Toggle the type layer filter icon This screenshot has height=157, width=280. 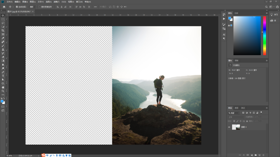pyautogui.click(x=250, y=113)
